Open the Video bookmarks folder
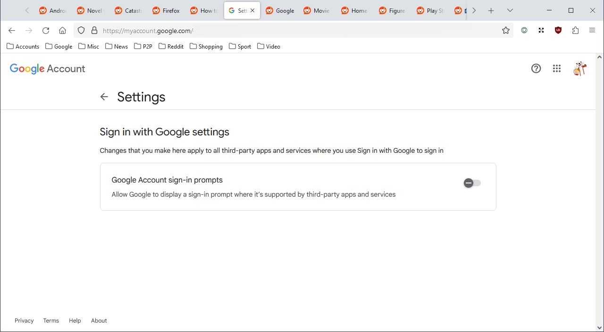604x332 pixels. (x=269, y=46)
